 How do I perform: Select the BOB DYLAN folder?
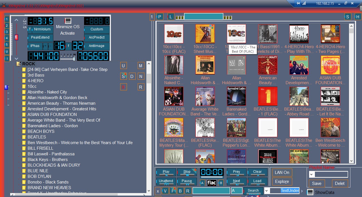(x=39, y=176)
